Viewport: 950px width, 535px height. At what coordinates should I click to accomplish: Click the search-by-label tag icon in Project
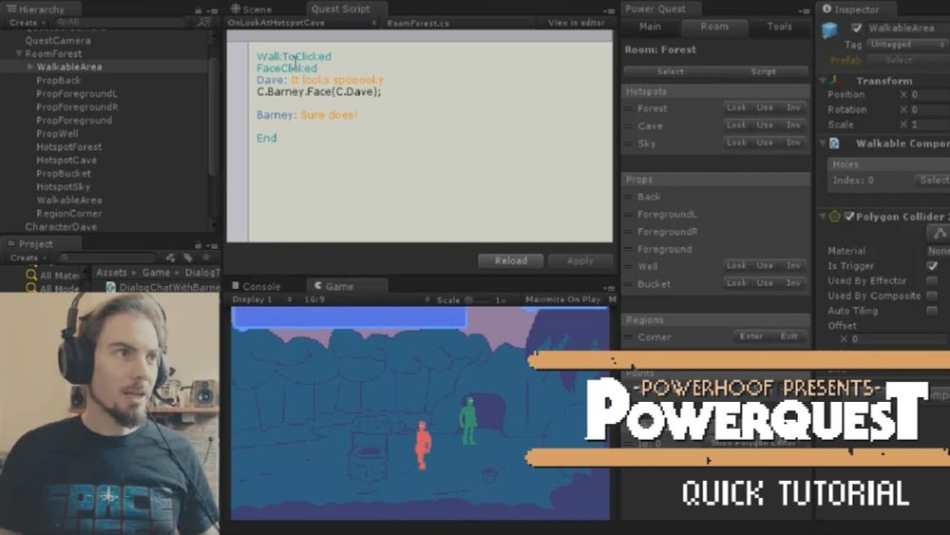coord(188,258)
